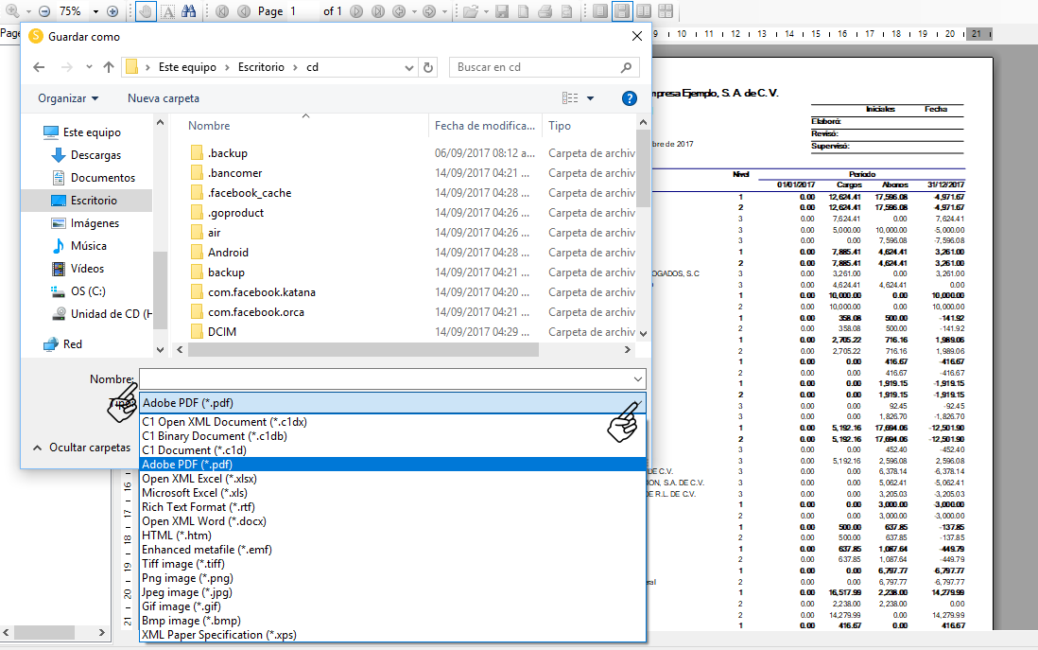
Task: Open the binoculars find tool
Action: pyautogui.click(x=188, y=11)
